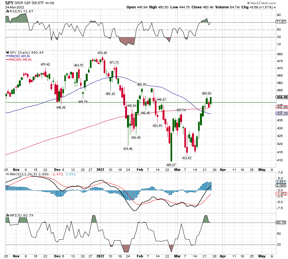
Task: Click the Feb label on bottom time axis
Action: click(140, 256)
